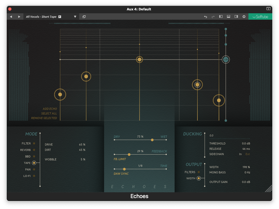Click ADD ECHO
Viewport: 279px width, 209px height.
coord(50,109)
